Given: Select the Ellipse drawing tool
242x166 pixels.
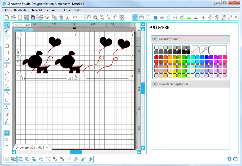Looking at the screenshot, I should [x=7, y=59].
